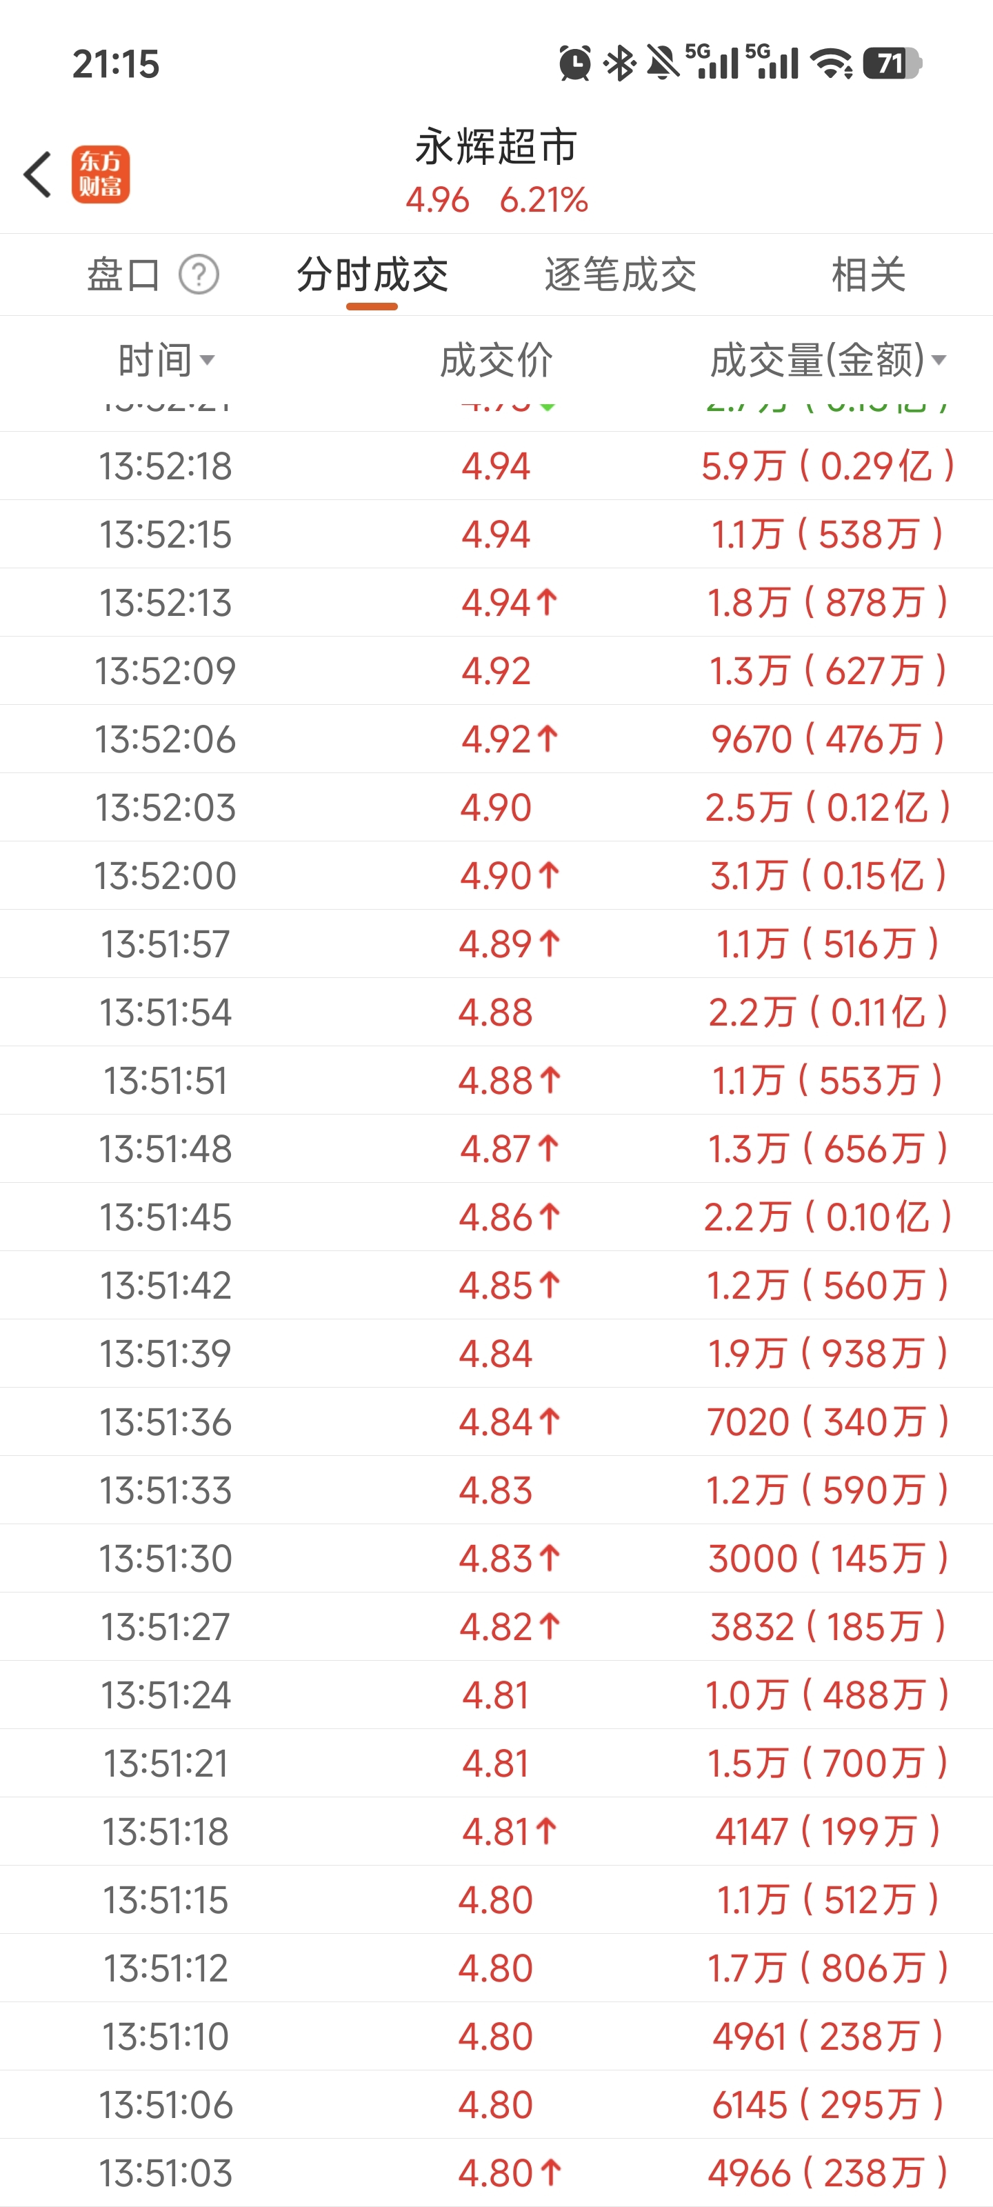Tap the question mark help icon beside 盘口
The image size is (993, 2207).
(x=199, y=275)
